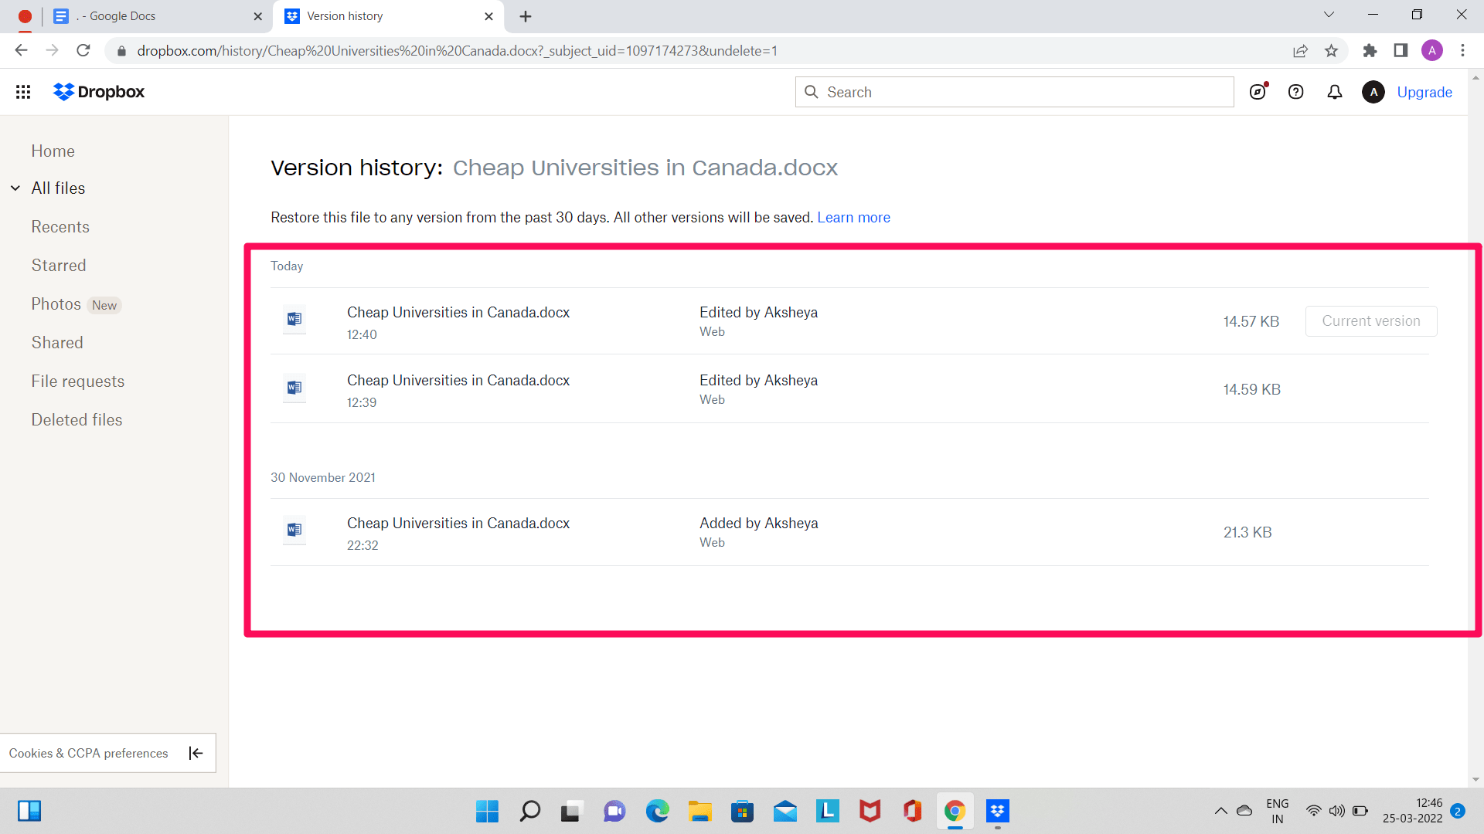
Task: Open the help icon in the header
Action: 1296,92
